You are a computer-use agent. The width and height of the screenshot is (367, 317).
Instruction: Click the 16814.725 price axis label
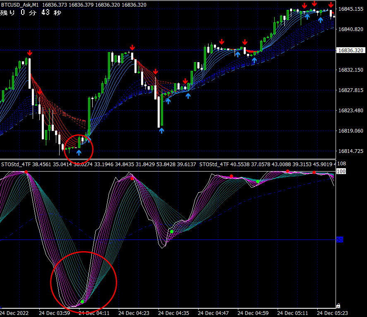350,151
